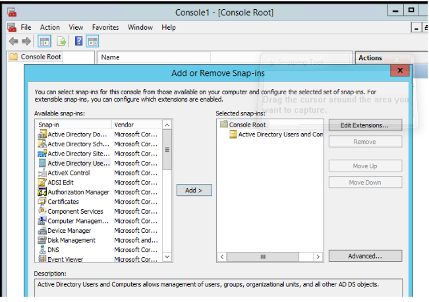Select the DNS row text

tap(53, 250)
